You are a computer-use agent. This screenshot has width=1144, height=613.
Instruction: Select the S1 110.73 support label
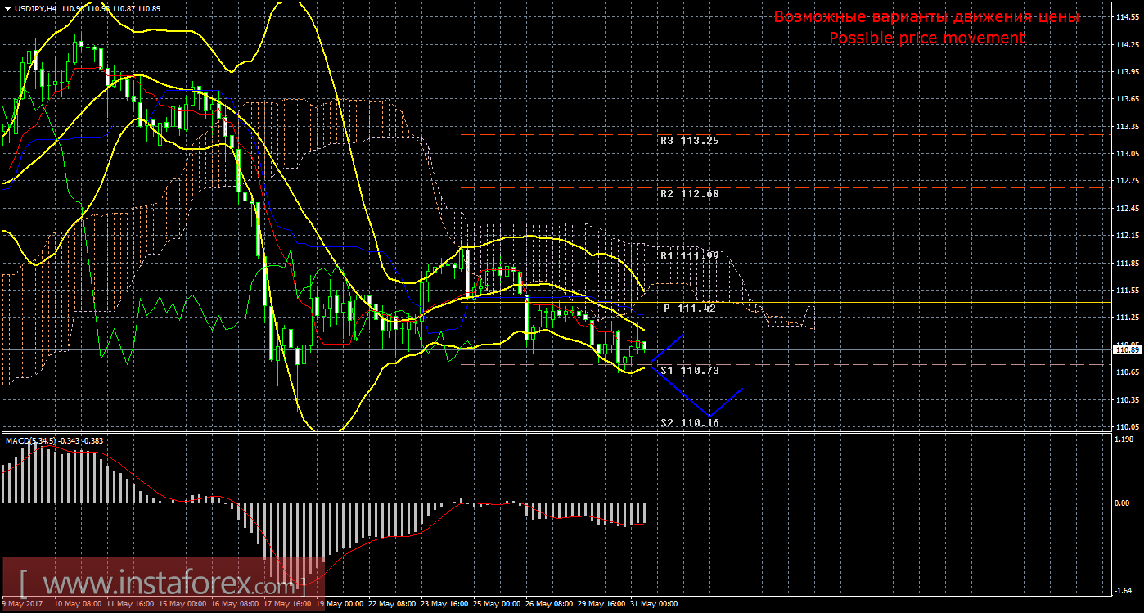click(x=690, y=371)
